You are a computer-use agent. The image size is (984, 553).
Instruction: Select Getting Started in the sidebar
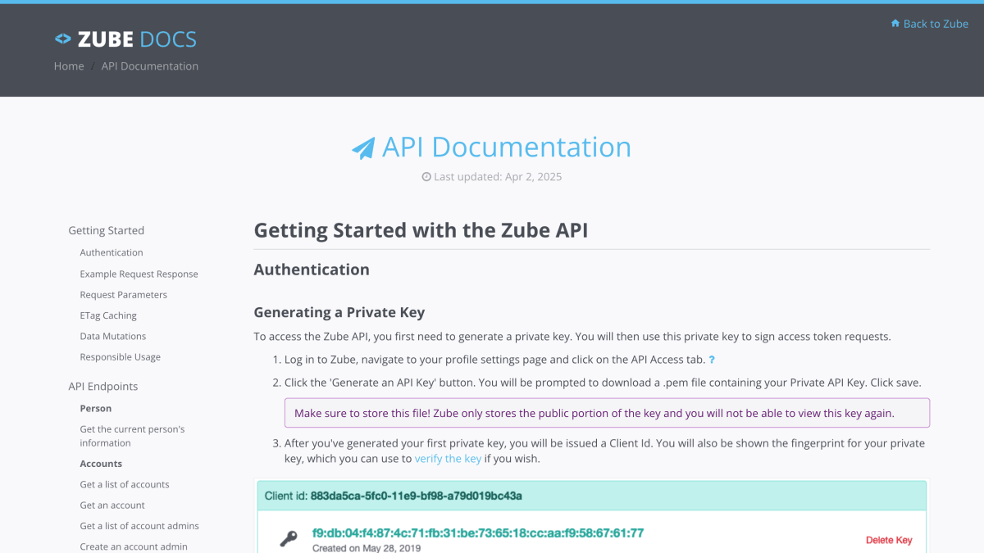(106, 230)
